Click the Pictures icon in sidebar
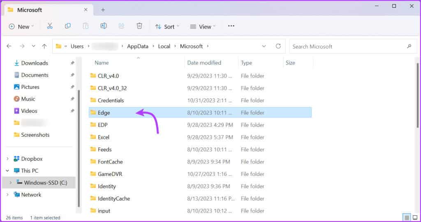The width and height of the screenshot is (421, 222). [x=16, y=87]
